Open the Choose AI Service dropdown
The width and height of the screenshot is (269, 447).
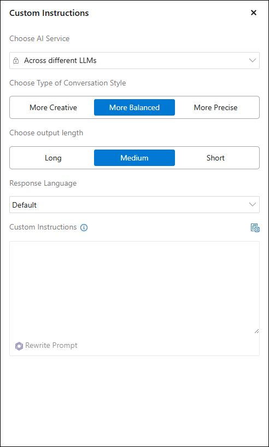[134, 60]
